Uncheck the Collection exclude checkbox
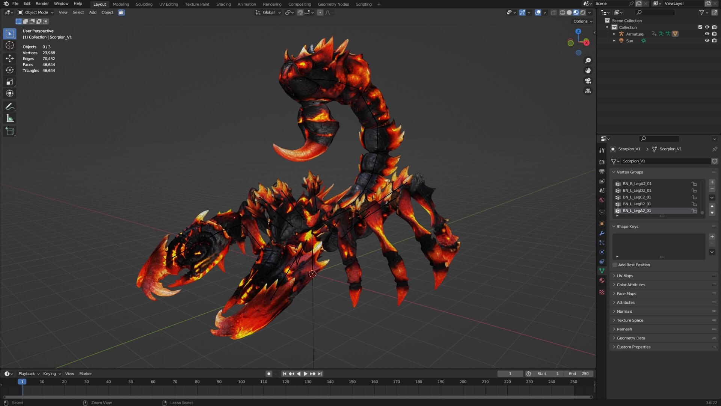This screenshot has height=406, width=721. (700, 27)
